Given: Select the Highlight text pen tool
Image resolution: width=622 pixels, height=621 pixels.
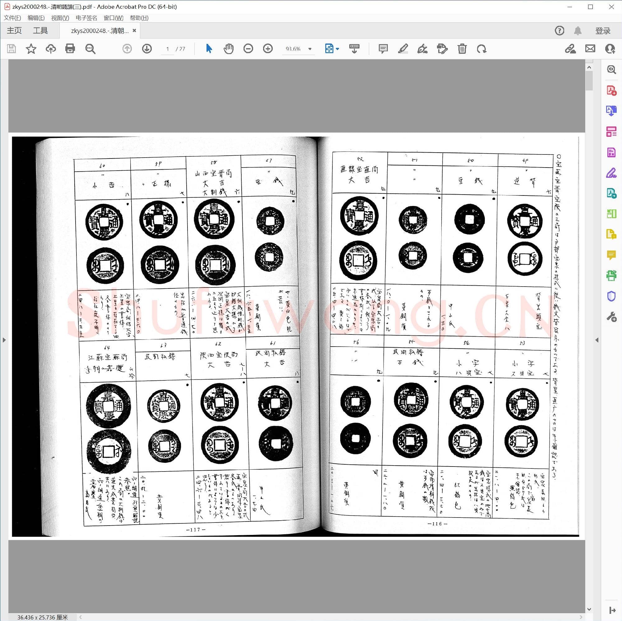Looking at the screenshot, I should pos(403,48).
